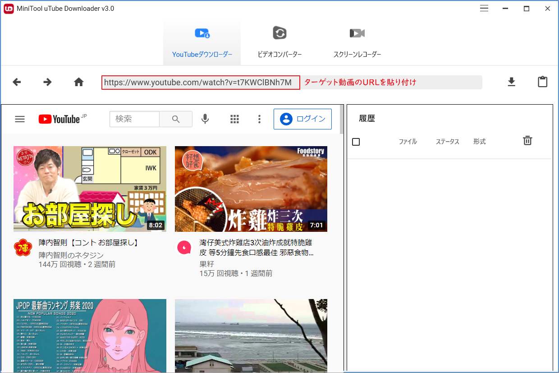Open title 灣仔美式炸雞店3次油炸成就特脆雞皮
The height and width of the screenshot is (373, 559).
tap(257, 248)
